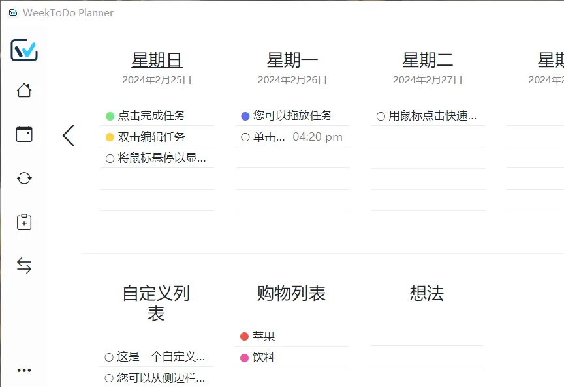Click the new custom list clipboard icon
564x387 pixels.
pos(24,222)
